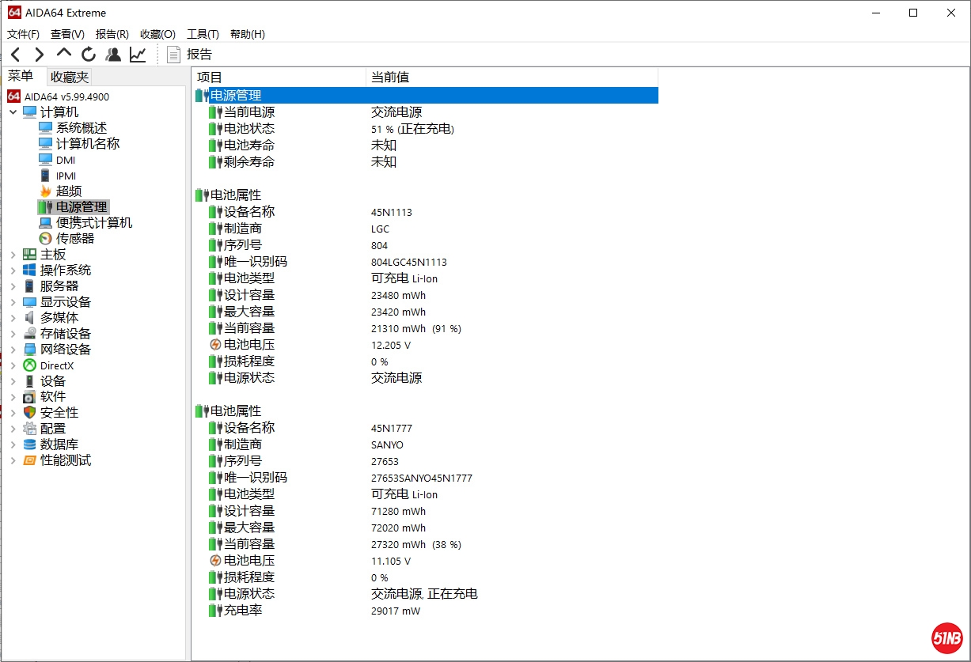Viewport: 971px width, 662px height.
Task: Click the Back navigation arrow
Action: pyautogui.click(x=15, y=55)
